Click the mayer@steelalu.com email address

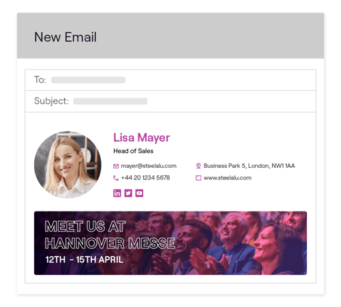[149, 166]
